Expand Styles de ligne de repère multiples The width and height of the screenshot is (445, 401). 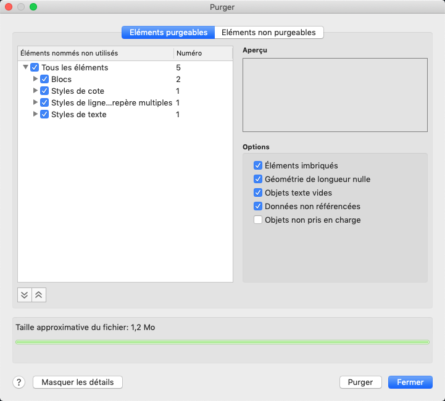click(35, 102)
